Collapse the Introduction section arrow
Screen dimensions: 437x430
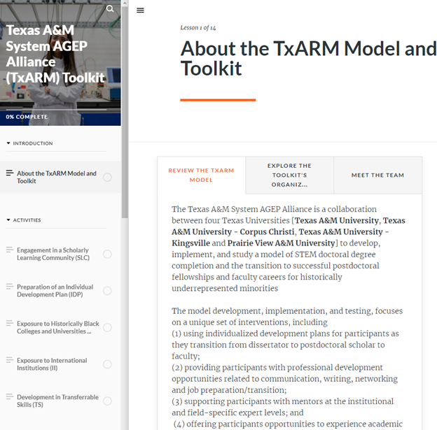[8, 143]
